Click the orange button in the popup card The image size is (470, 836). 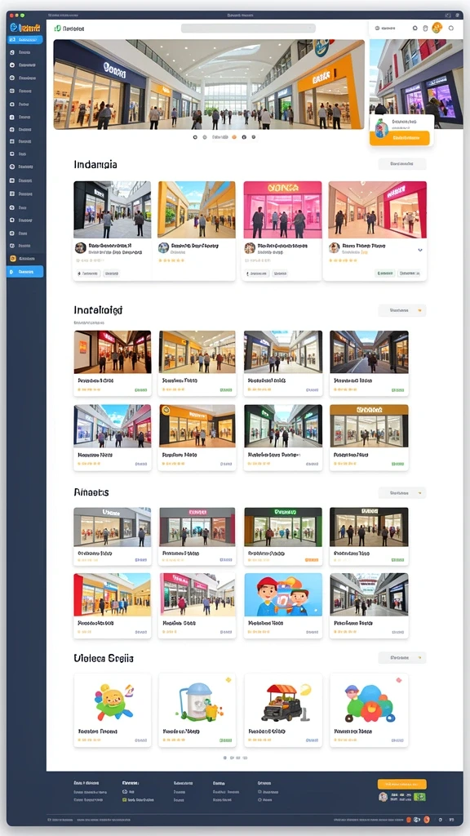point(400,138)
